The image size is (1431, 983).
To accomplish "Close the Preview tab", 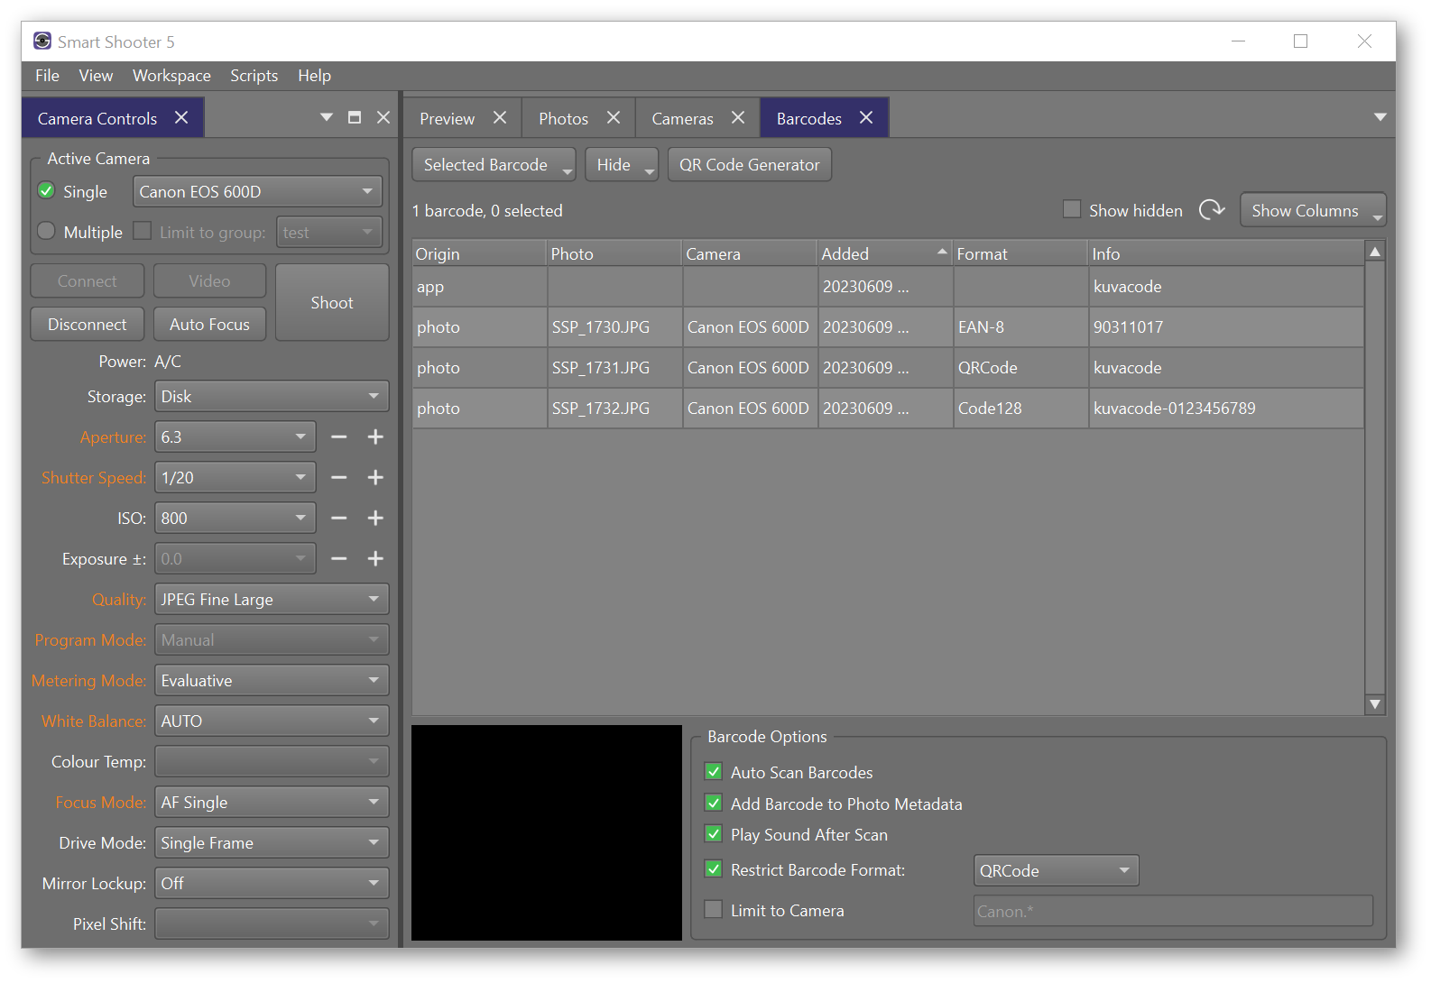I will [x=500, y=118].
